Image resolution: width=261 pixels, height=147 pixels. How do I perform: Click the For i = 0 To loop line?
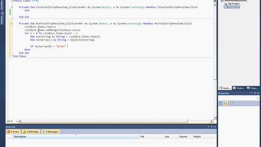(x=51, y=33)
